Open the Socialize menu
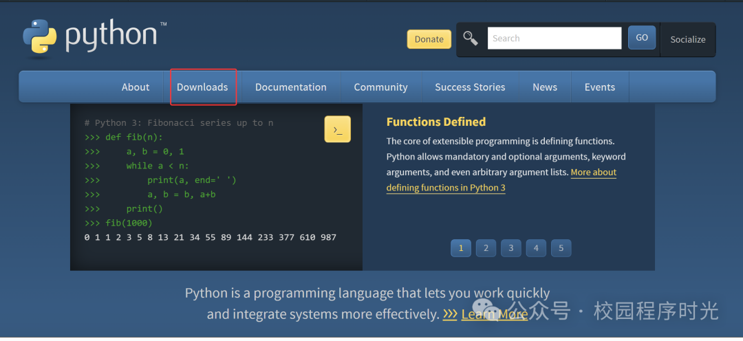743x341 pixels. pos(687,40)
